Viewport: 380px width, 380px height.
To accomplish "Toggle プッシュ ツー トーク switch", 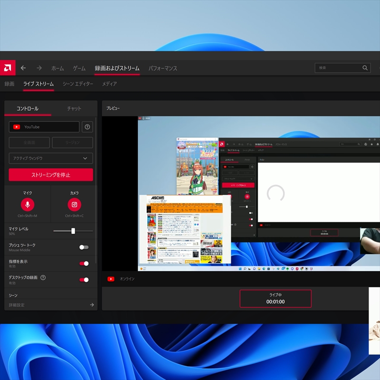I will (x=84, y=247).
